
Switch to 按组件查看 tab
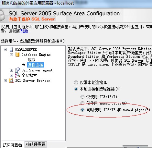coord(36,144)
